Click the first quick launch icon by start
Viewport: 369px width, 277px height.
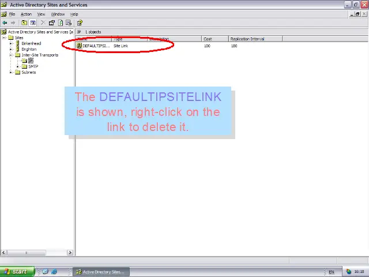tap(46, 272)
